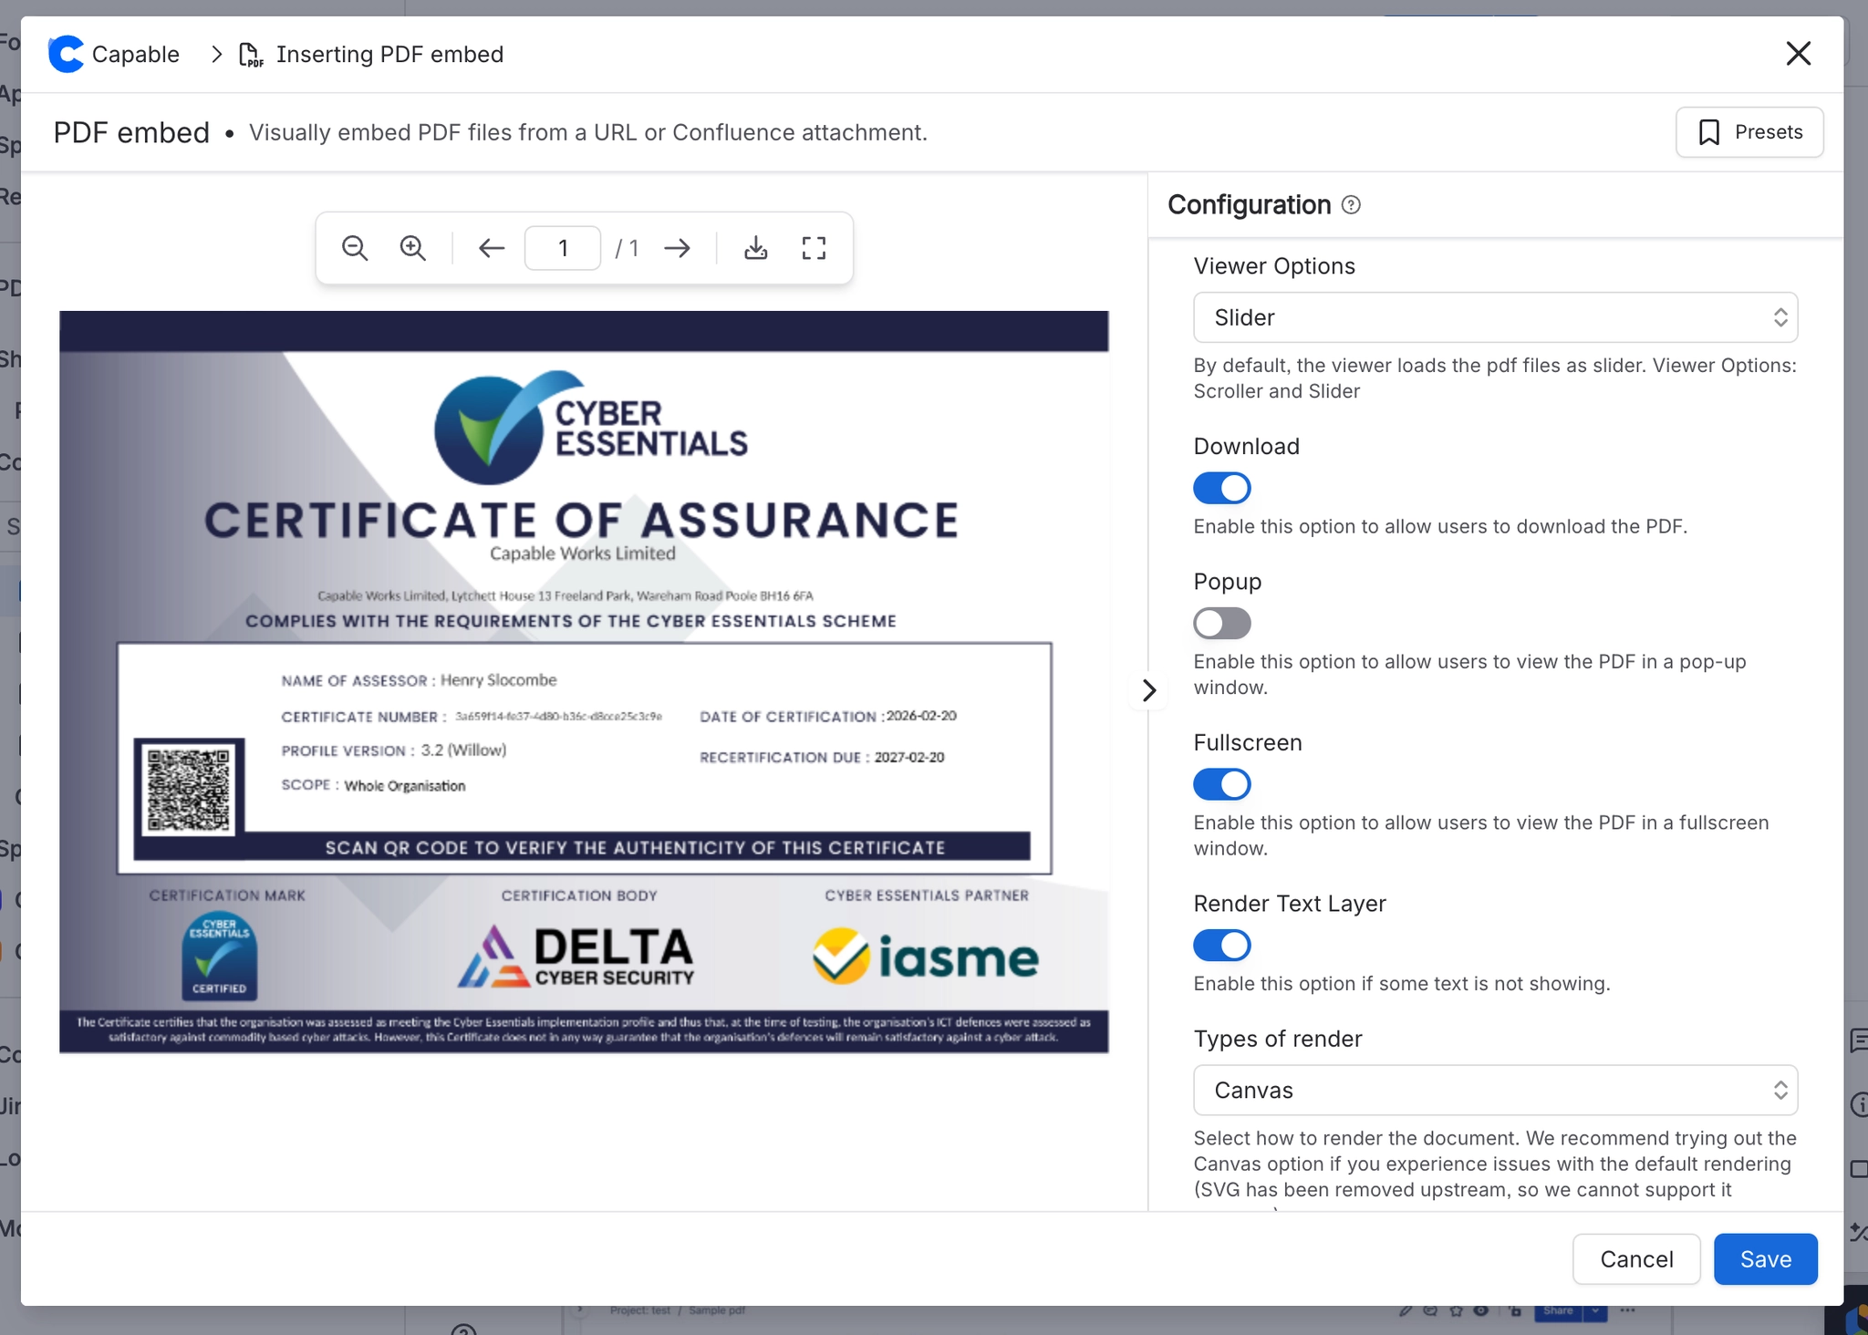
Task: Go to next PDF page arrow
Action: tap(677, 248)
